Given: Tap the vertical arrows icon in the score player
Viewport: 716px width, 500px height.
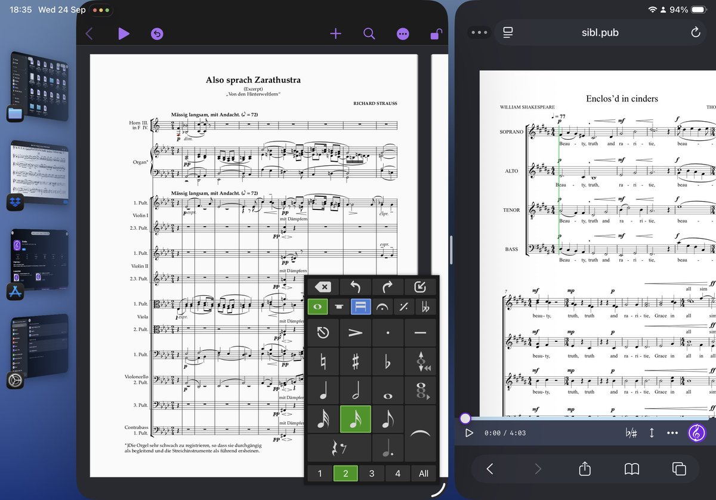Looking at the screenshot, I should (652, 433).
